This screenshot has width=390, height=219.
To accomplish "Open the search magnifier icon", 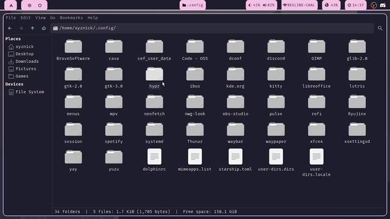I will [x=380, y=29].
